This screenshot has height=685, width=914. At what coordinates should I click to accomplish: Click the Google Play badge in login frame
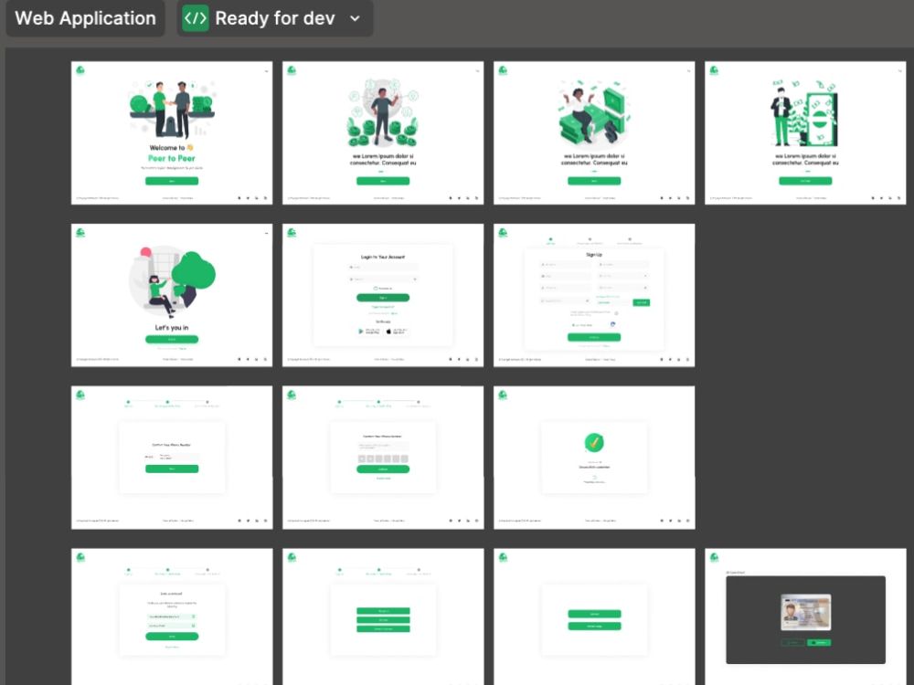[x=369, y=332]
